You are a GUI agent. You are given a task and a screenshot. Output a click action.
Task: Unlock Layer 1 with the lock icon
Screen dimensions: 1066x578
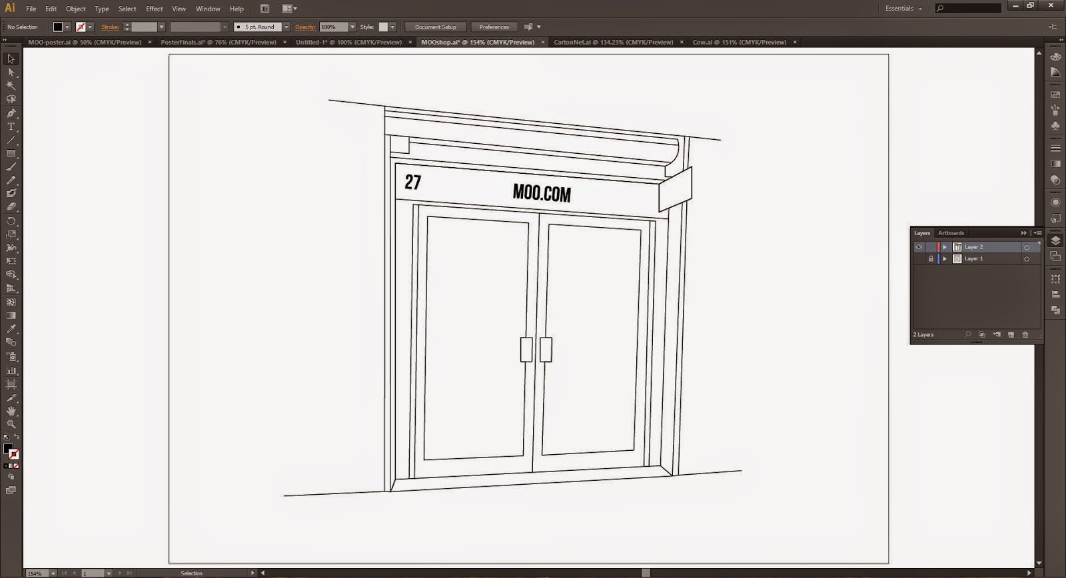[x=931, y=259]
